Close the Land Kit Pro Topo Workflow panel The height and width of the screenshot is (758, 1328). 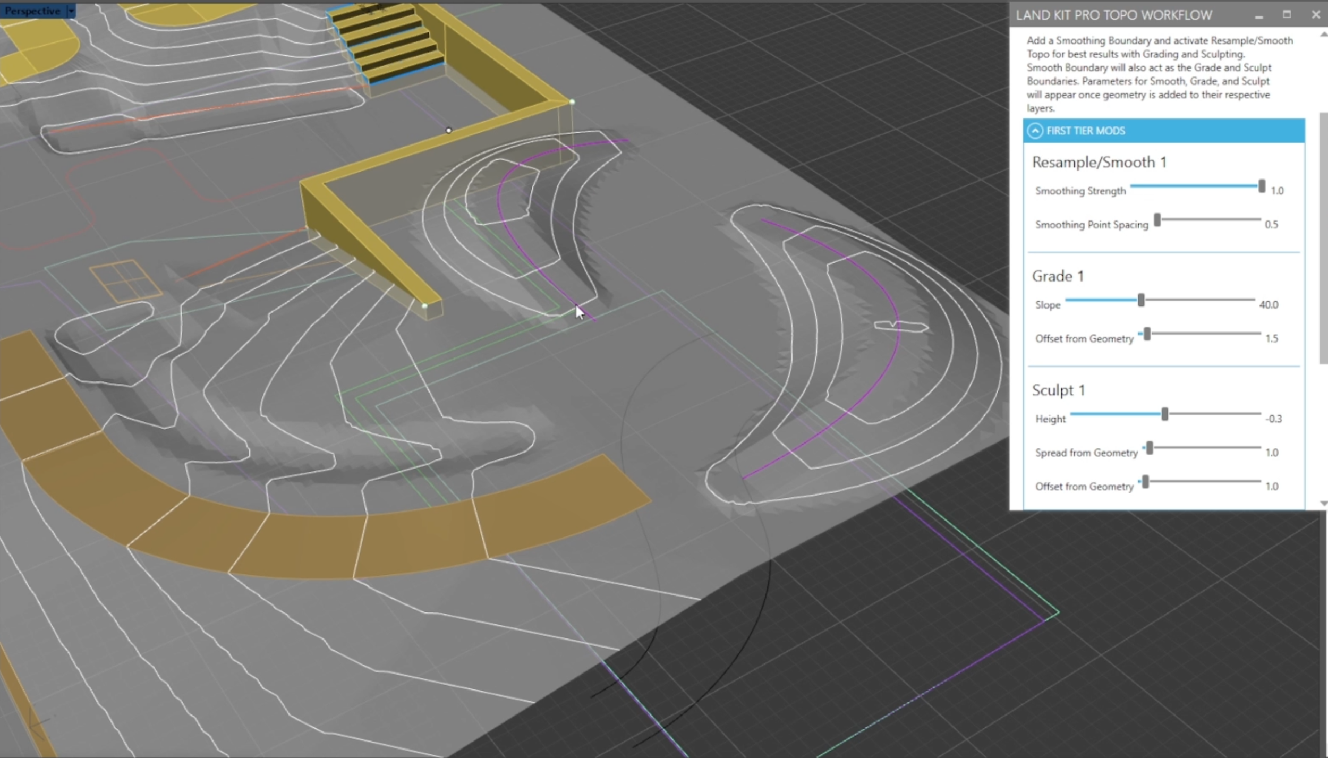(1316, 15)
